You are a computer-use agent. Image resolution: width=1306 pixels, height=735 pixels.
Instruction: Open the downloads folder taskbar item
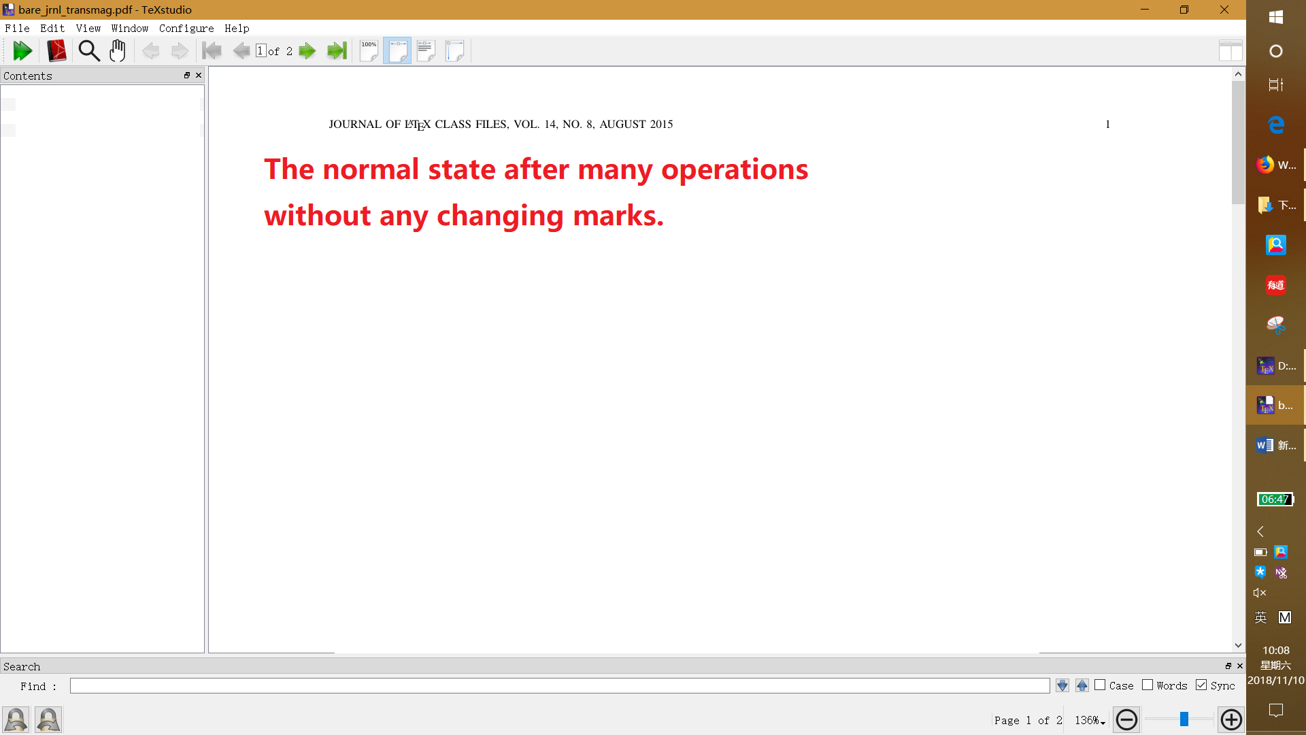pyautogui.click(x=1276, y=205)
